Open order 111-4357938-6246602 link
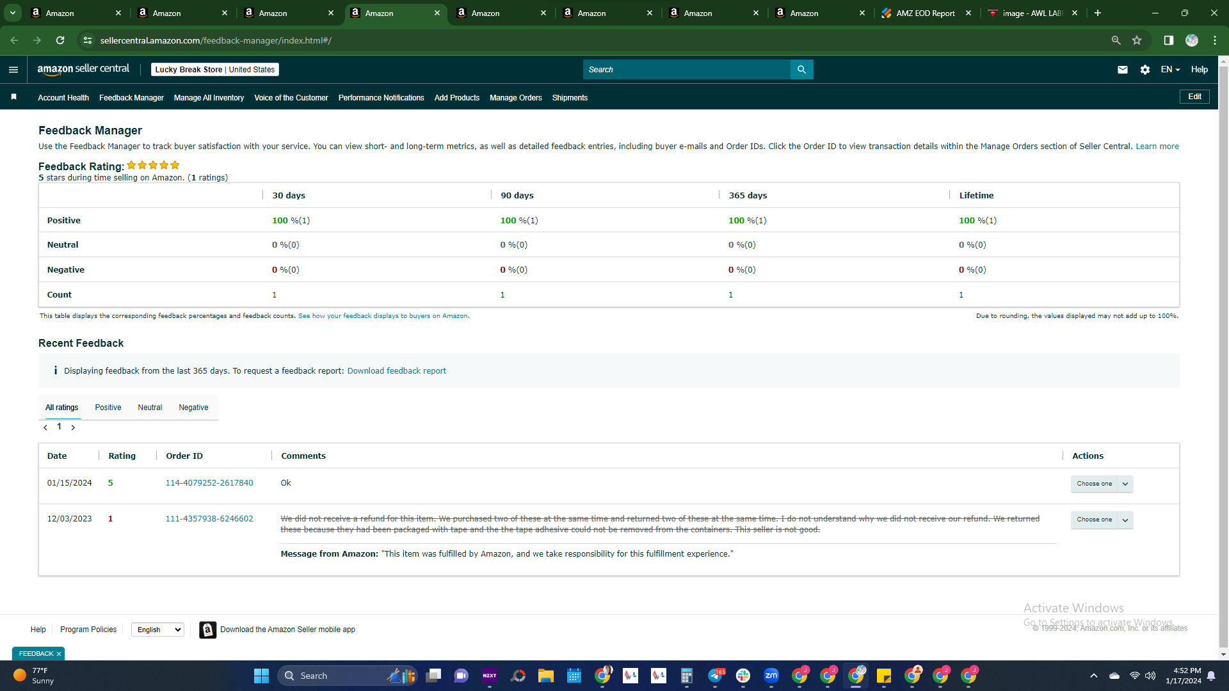 pyautogui.click(x=209, y=519)
